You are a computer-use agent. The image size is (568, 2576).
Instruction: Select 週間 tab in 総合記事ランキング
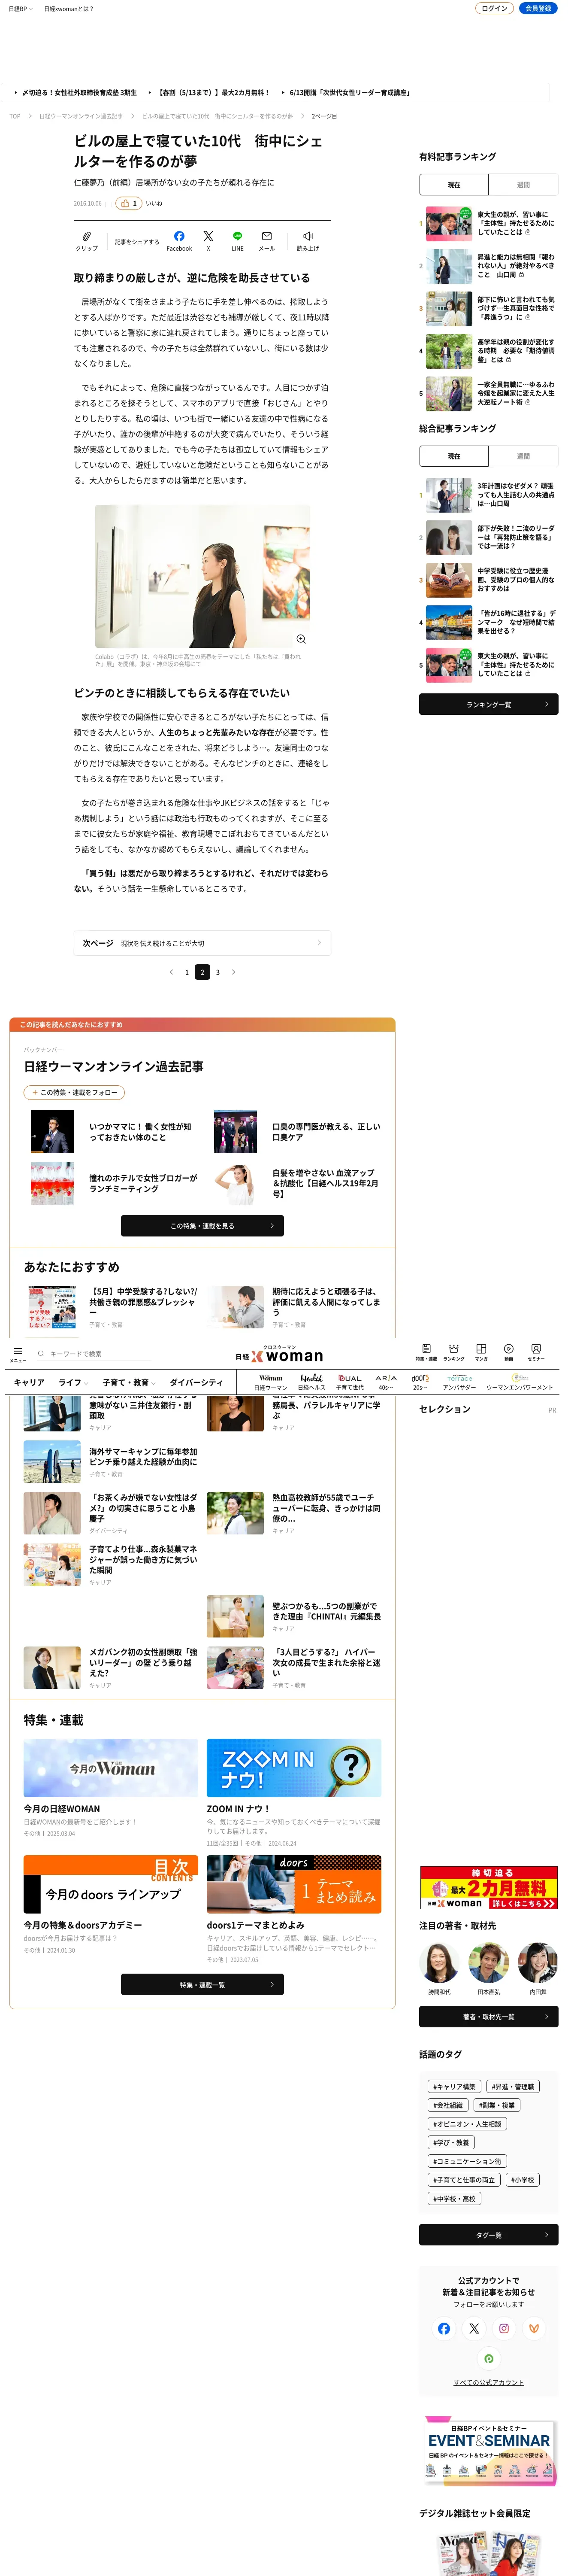point(523,456)
